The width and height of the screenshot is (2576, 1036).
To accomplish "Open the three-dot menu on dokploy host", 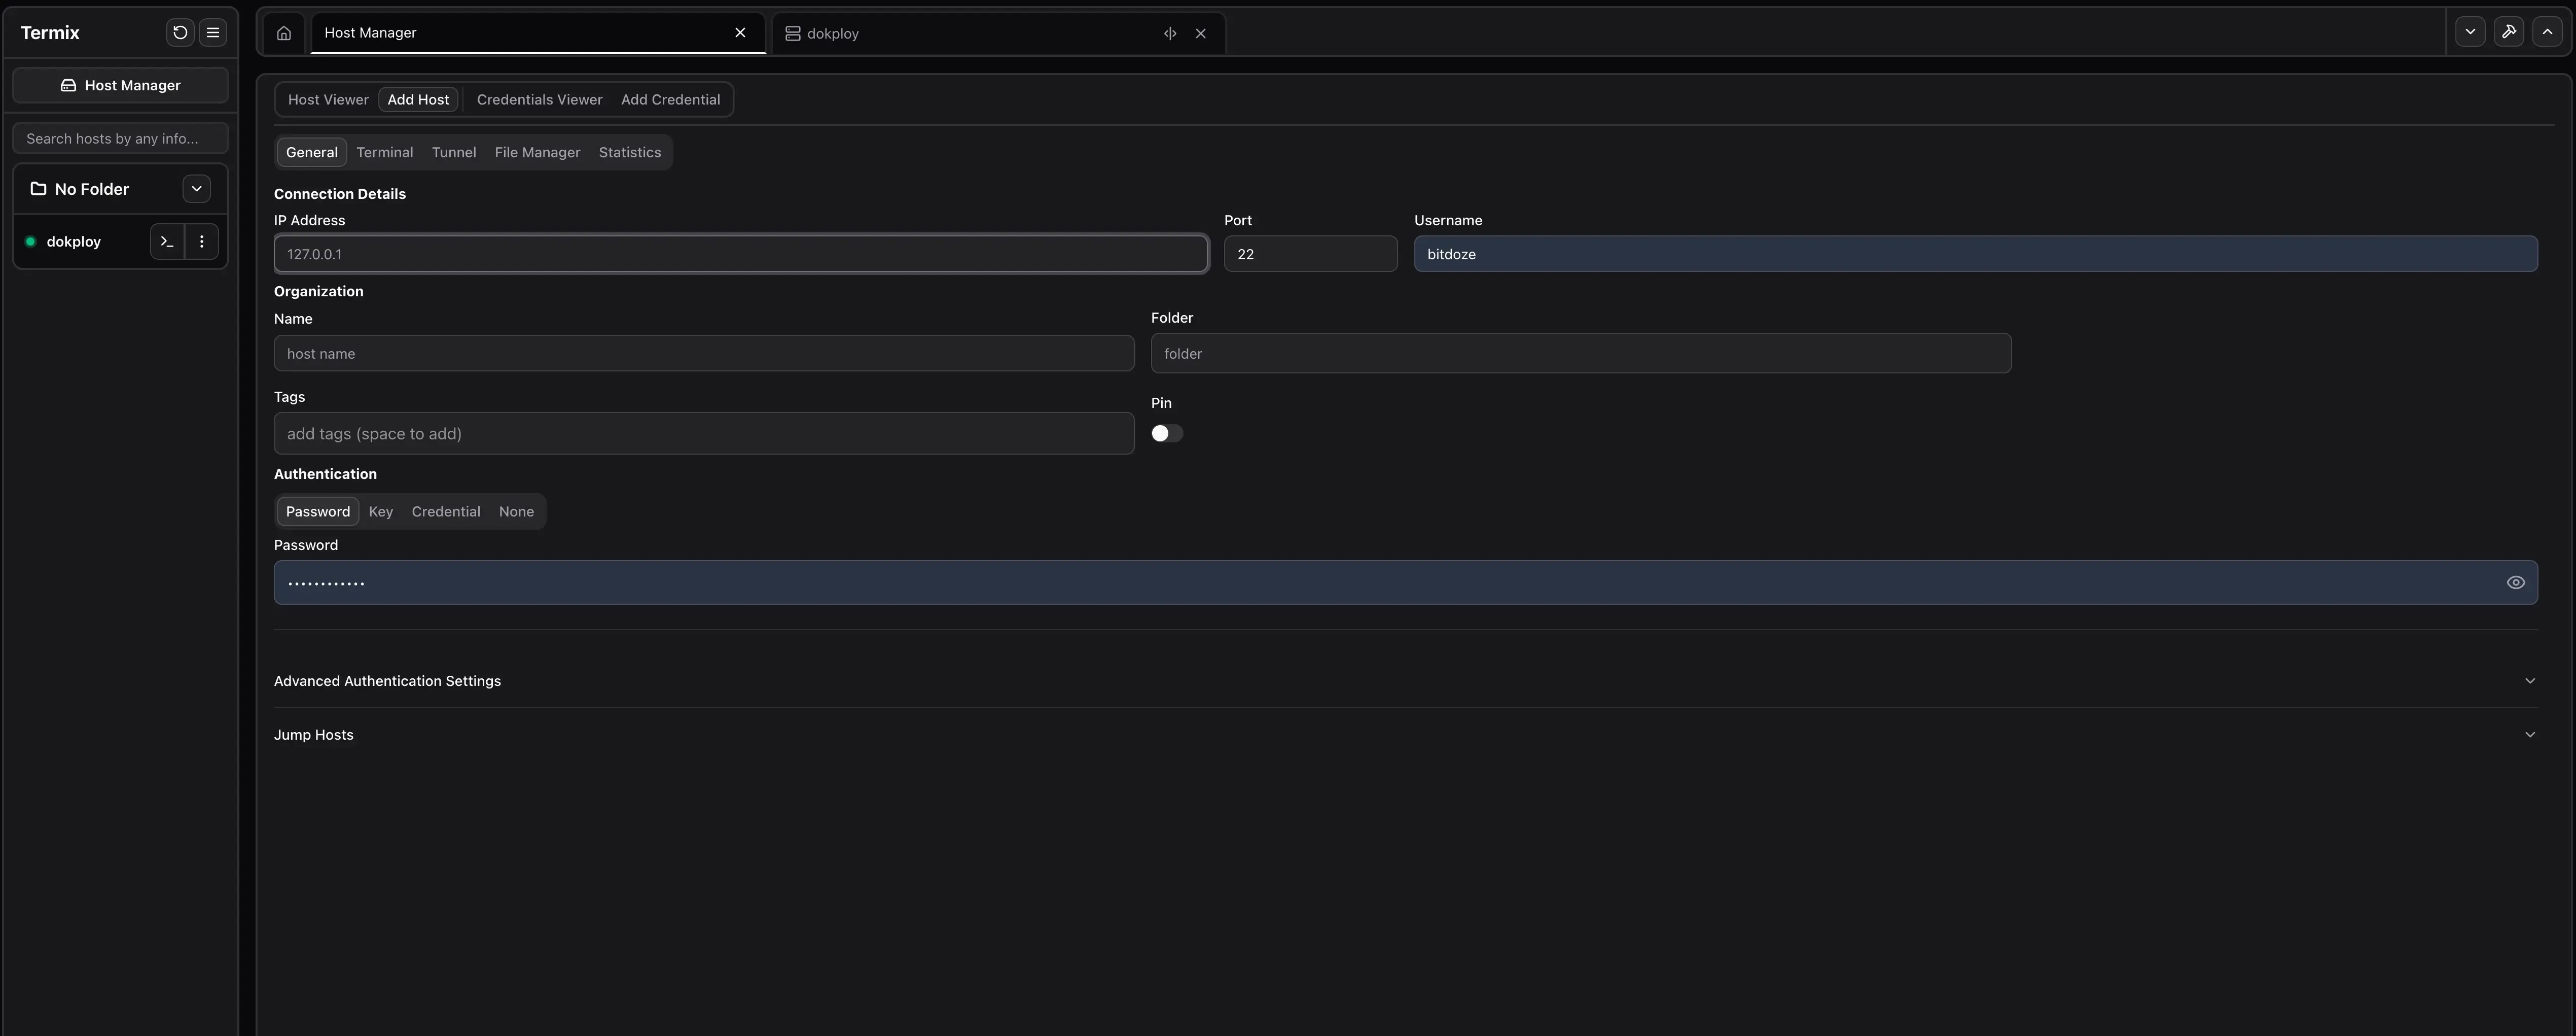I will 202,241.
